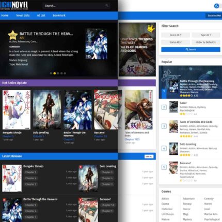Select the Mystery genre
222x222 pixels.
coord(187,219)
